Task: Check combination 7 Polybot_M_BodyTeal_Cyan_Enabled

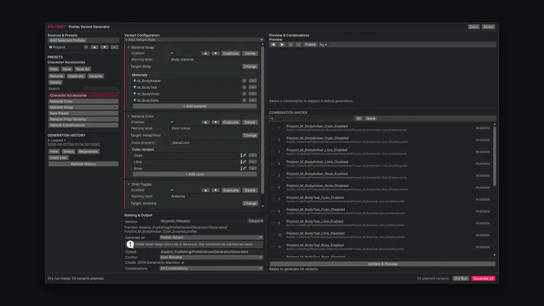Action: tap(273, 199)
